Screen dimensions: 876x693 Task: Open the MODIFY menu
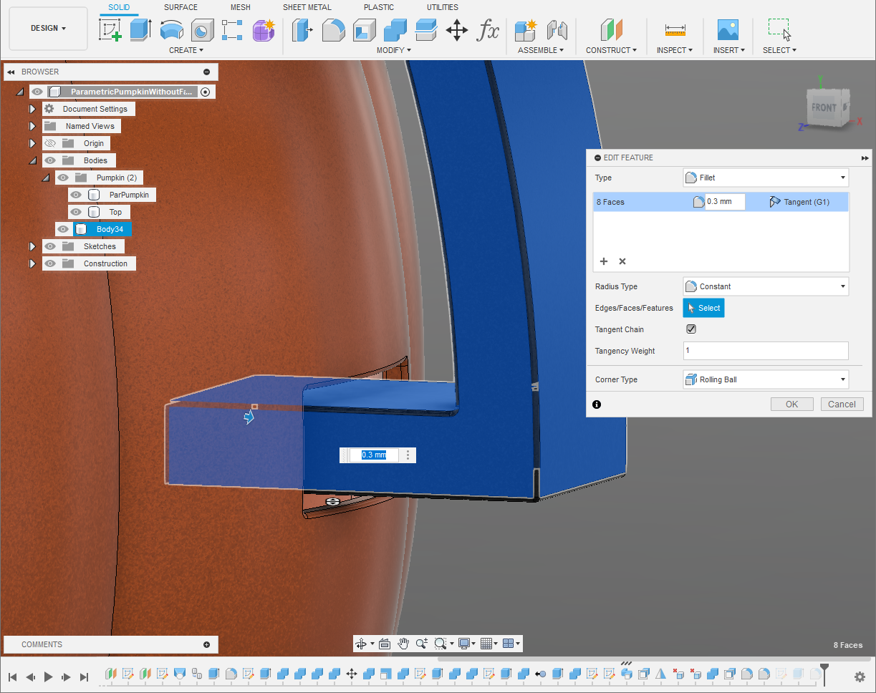[x=394, y=50]
